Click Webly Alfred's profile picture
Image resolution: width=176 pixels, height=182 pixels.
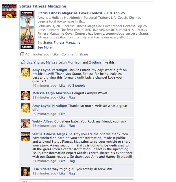[x=25, y=124]
